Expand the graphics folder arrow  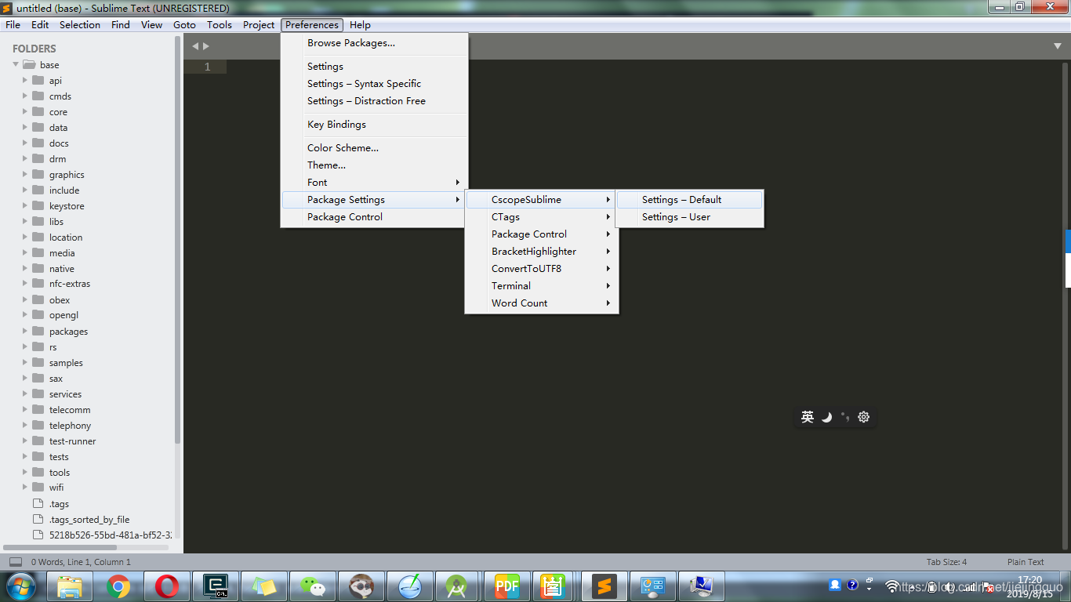coord(24,174)
